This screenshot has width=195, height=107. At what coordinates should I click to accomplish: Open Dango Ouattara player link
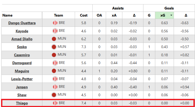pos(22,23)
